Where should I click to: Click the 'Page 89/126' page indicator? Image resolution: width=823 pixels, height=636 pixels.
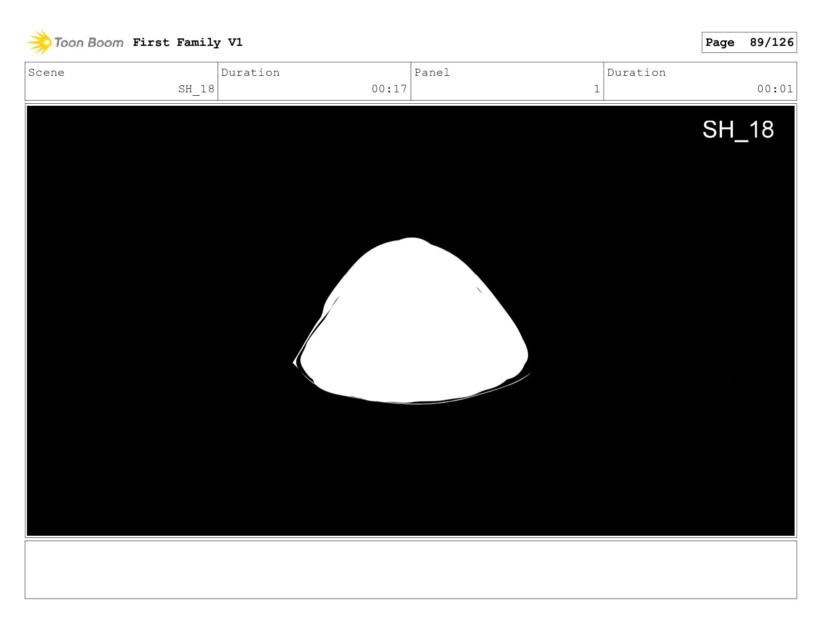click(749, 42)
